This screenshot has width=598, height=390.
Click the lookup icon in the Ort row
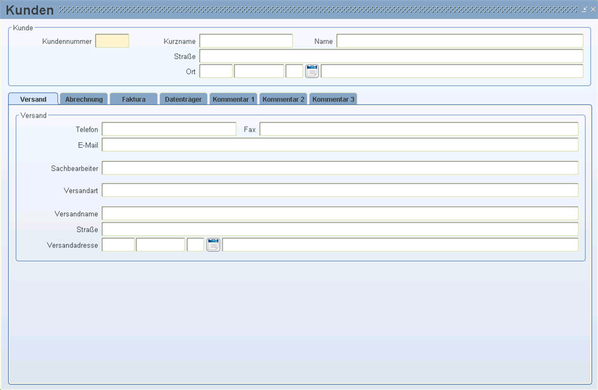coord(312,72)
